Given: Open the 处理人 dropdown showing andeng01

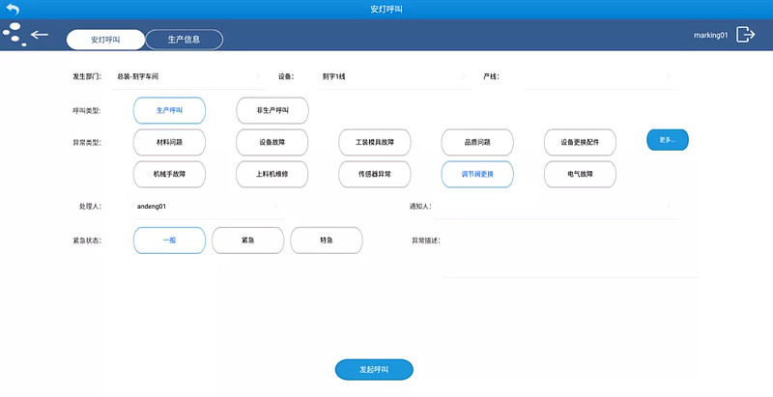Looking at the screenshot, I should tap(209, 207).
